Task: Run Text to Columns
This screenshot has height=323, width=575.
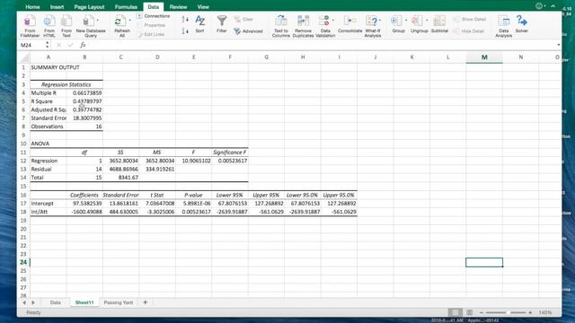Action: click(281, 26)
